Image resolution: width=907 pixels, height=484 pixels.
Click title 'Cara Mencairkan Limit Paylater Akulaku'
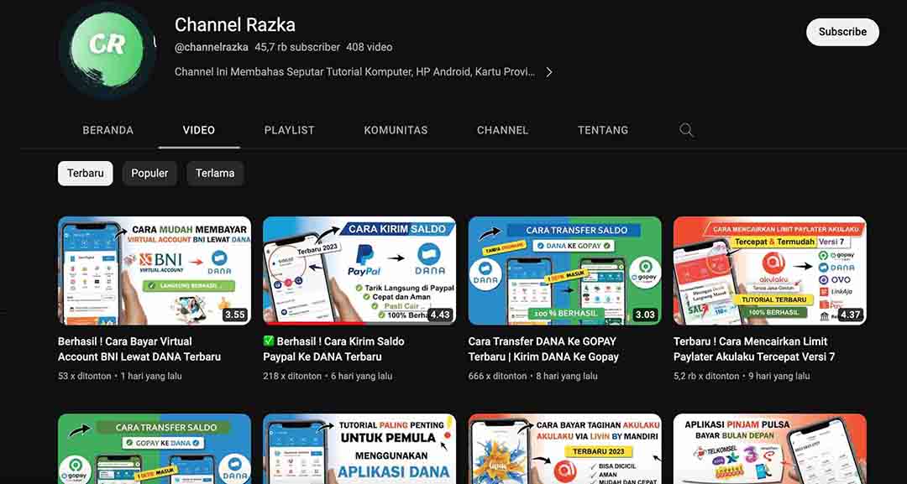click(754, 349)
